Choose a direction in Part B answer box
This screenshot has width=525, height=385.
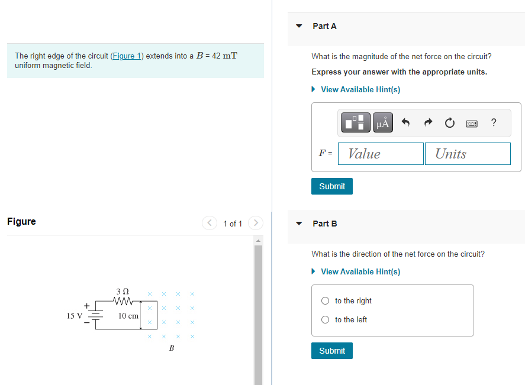click(x=325, y=300)
